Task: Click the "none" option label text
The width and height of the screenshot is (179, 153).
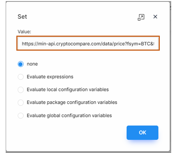Action: 32,64
